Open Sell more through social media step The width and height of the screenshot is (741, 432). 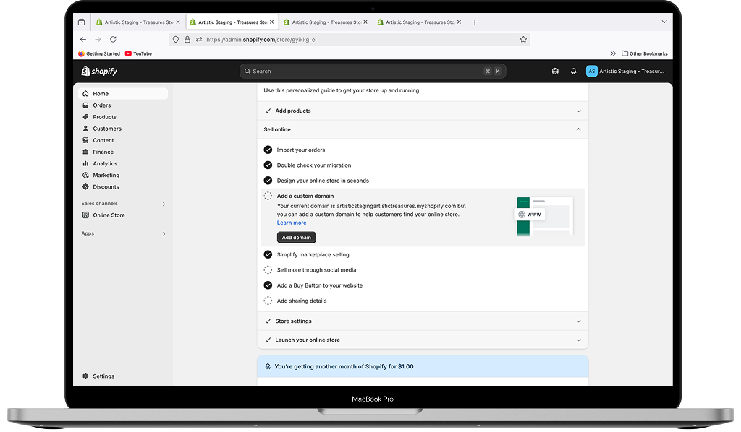[316, 269]
